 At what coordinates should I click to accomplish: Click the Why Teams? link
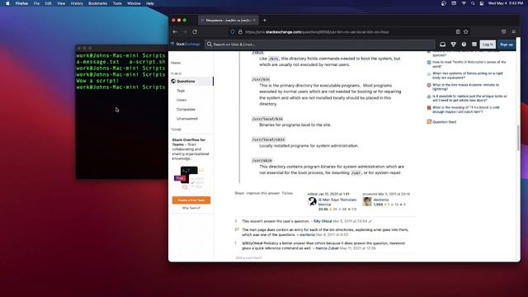click(x=191, y=208)
